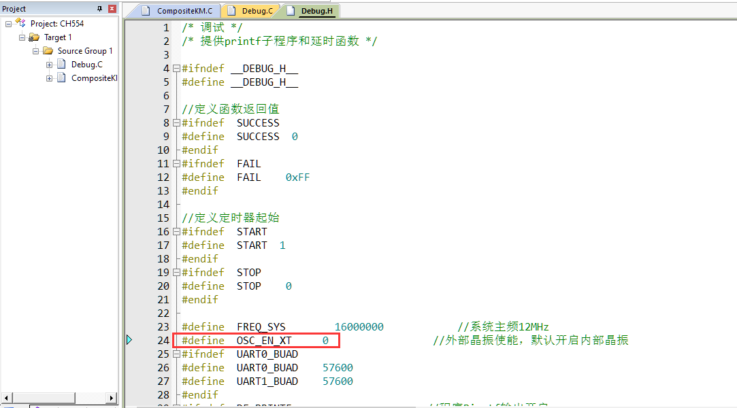
Task: Toggle auto-hide pin on Project panel
Action: click(x=100, y=9)
